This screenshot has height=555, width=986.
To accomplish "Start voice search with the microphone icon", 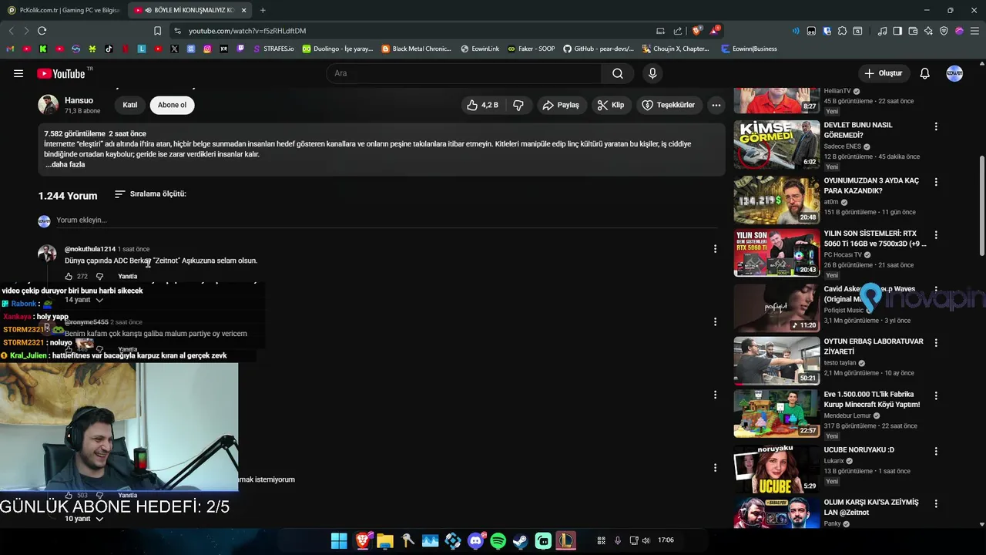I will click(x=652, y=73).
